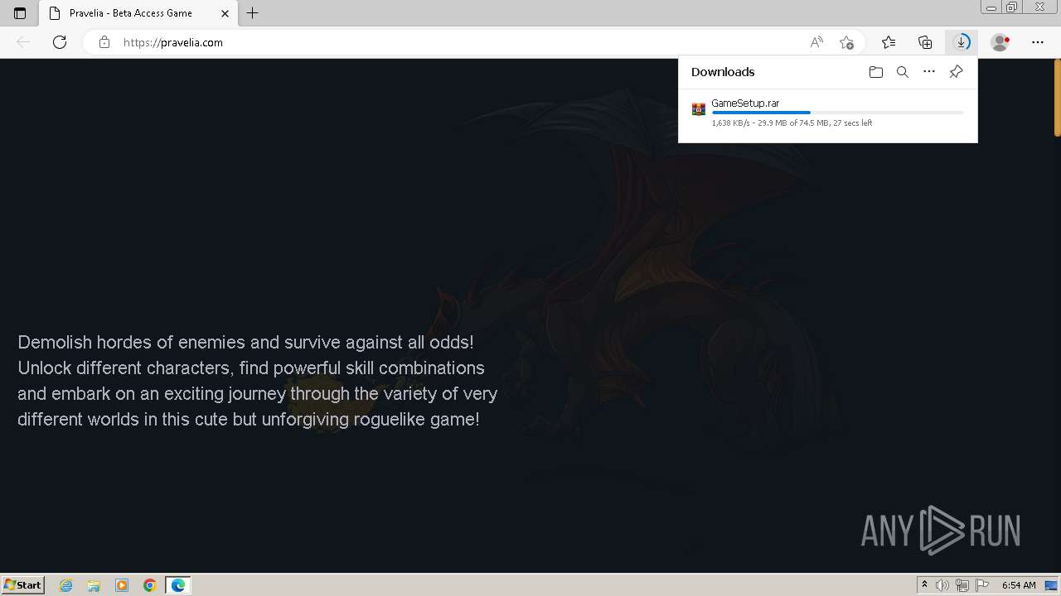
Task: Open the Favorites list
Action: [x=889, y=42]
